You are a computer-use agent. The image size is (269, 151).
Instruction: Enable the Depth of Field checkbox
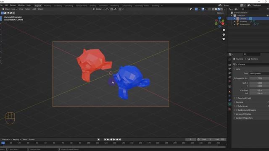tap(237, 98)
